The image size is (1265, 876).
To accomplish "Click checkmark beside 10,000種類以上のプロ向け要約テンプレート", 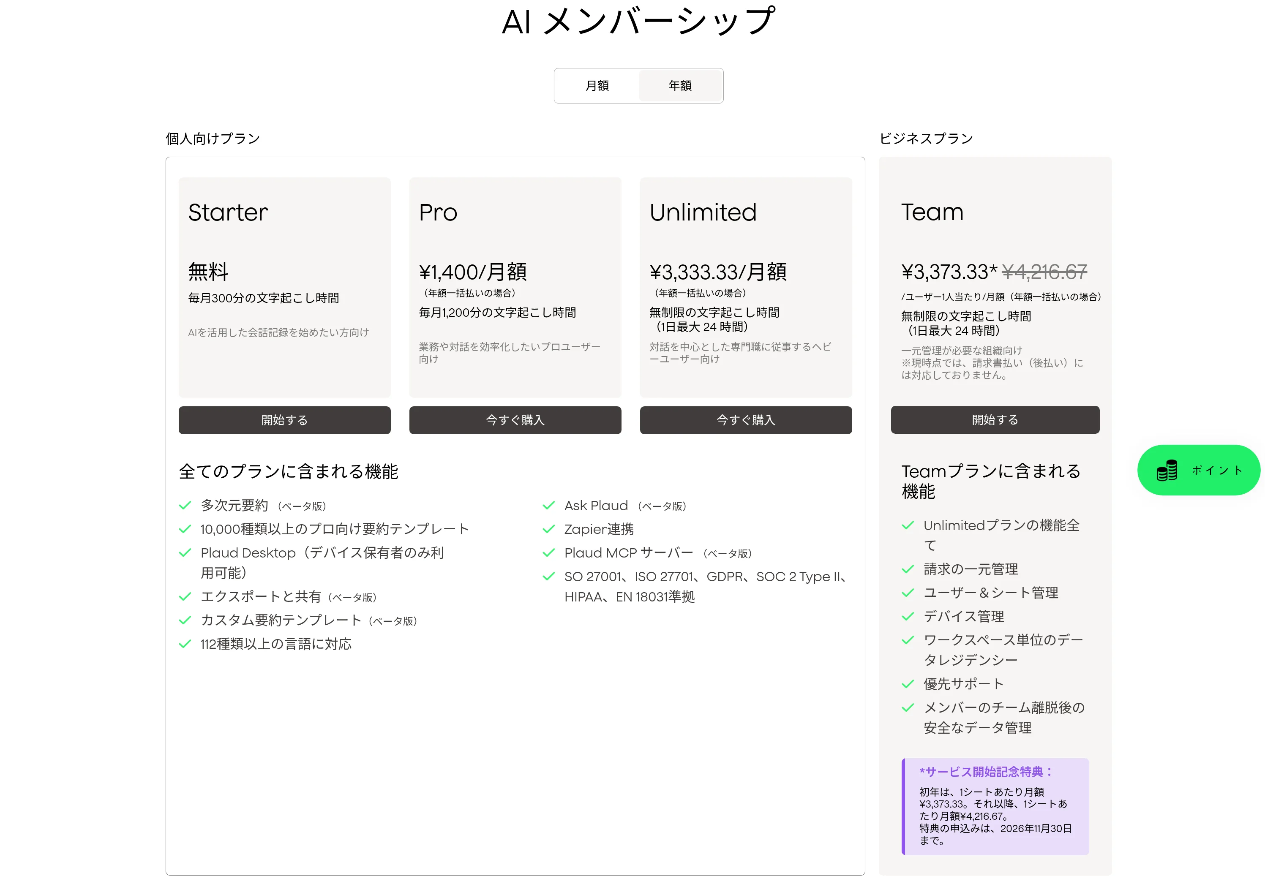I will click(185, 529).
